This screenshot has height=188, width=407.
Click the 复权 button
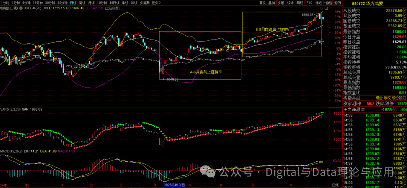point(262,3)
